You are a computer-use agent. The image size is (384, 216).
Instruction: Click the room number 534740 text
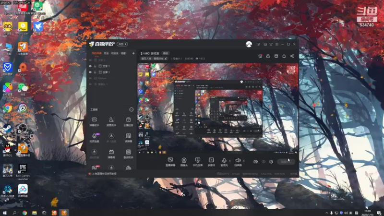pos(189,59)
